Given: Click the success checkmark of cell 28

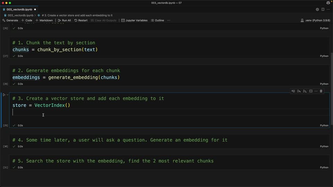Looking at the screenshot, I should [14, 84].
